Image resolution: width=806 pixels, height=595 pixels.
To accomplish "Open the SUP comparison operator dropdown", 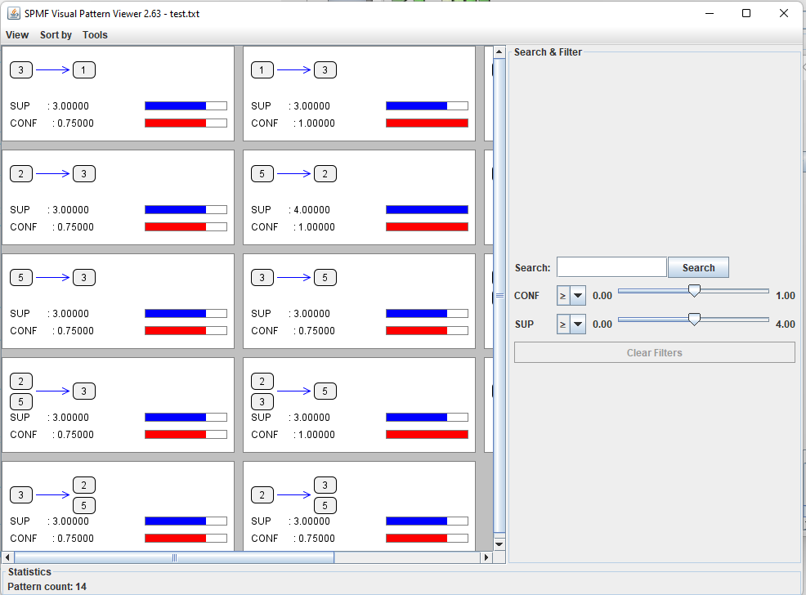I will (571, 324).
